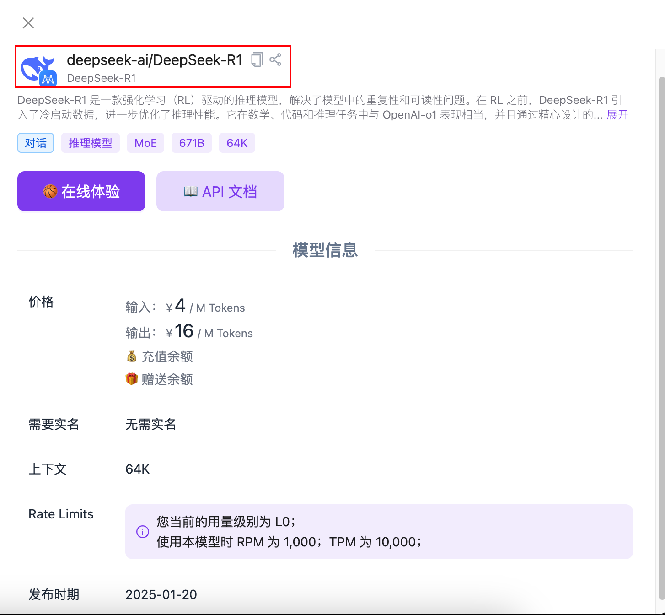Select the 671B parameter tag
665x615 pixels.
[192, 143]
